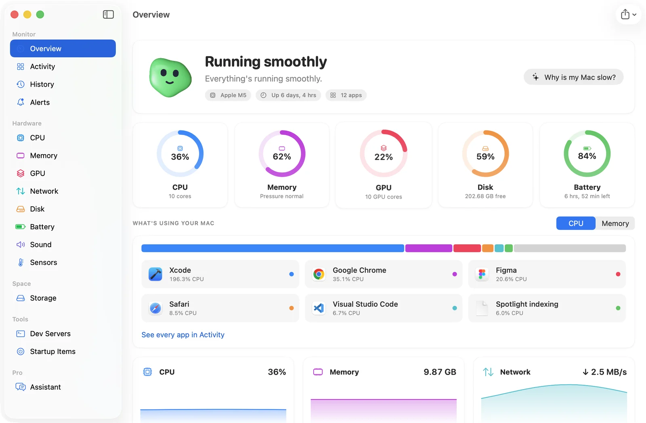Screen dimensions: 646x423
Task: Click the Up 6 days uptime badge
Action: pos(288,95)
